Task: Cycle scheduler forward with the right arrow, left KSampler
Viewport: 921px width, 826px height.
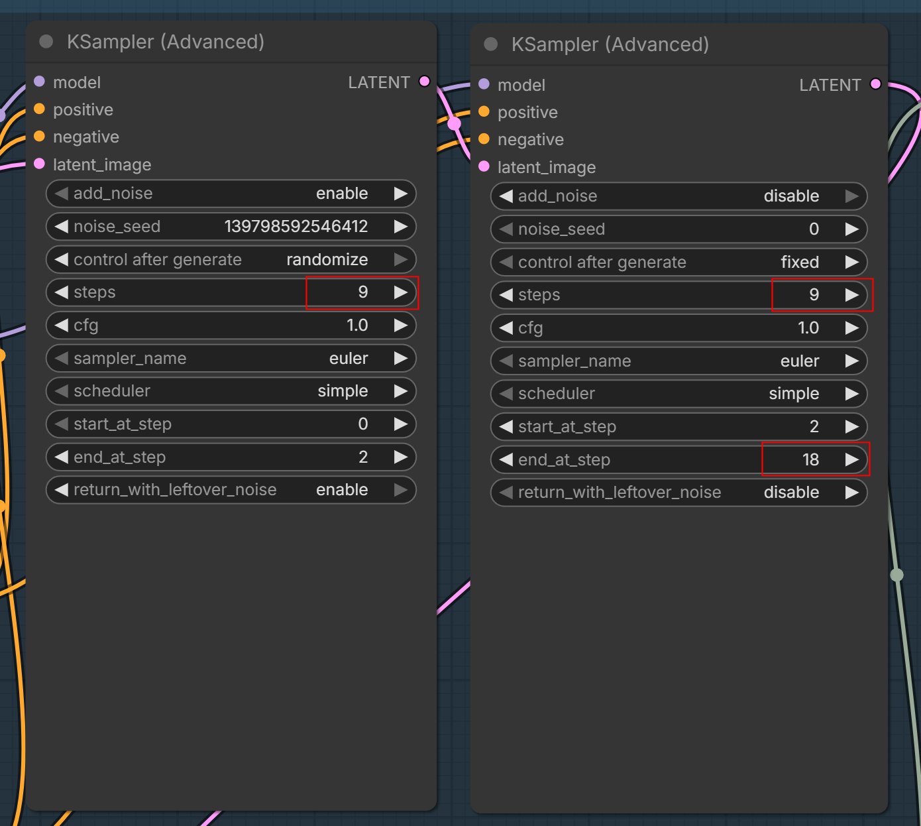Action: 400,391
